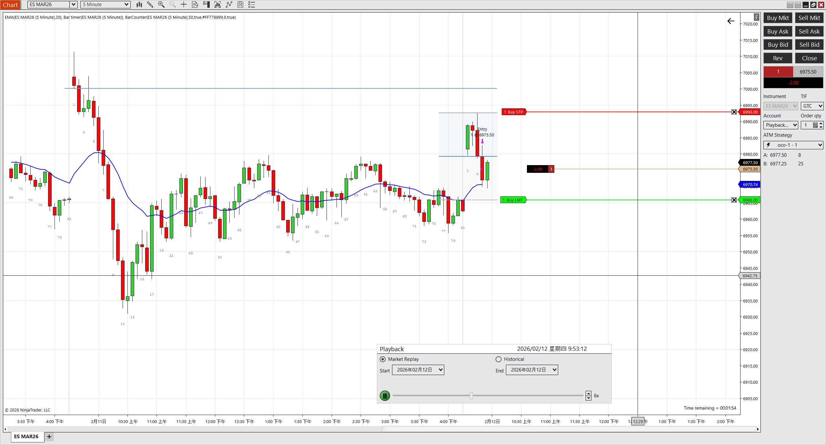Cancel the Buy STP order at 6993.00

(734, 112)
